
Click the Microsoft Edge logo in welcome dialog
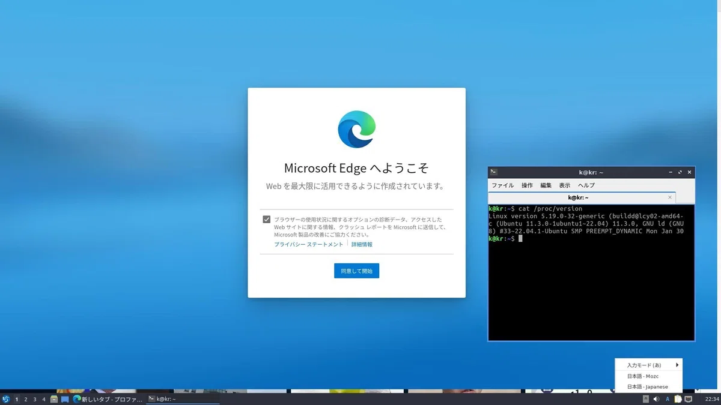(x=356, y=130)
